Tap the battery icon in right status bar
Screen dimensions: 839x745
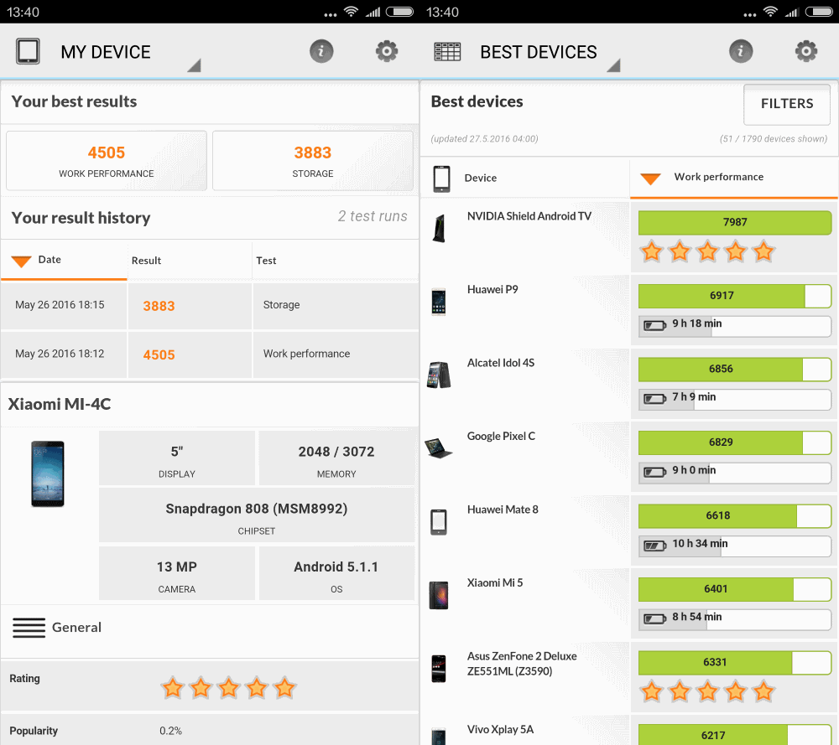coord(819,11)
